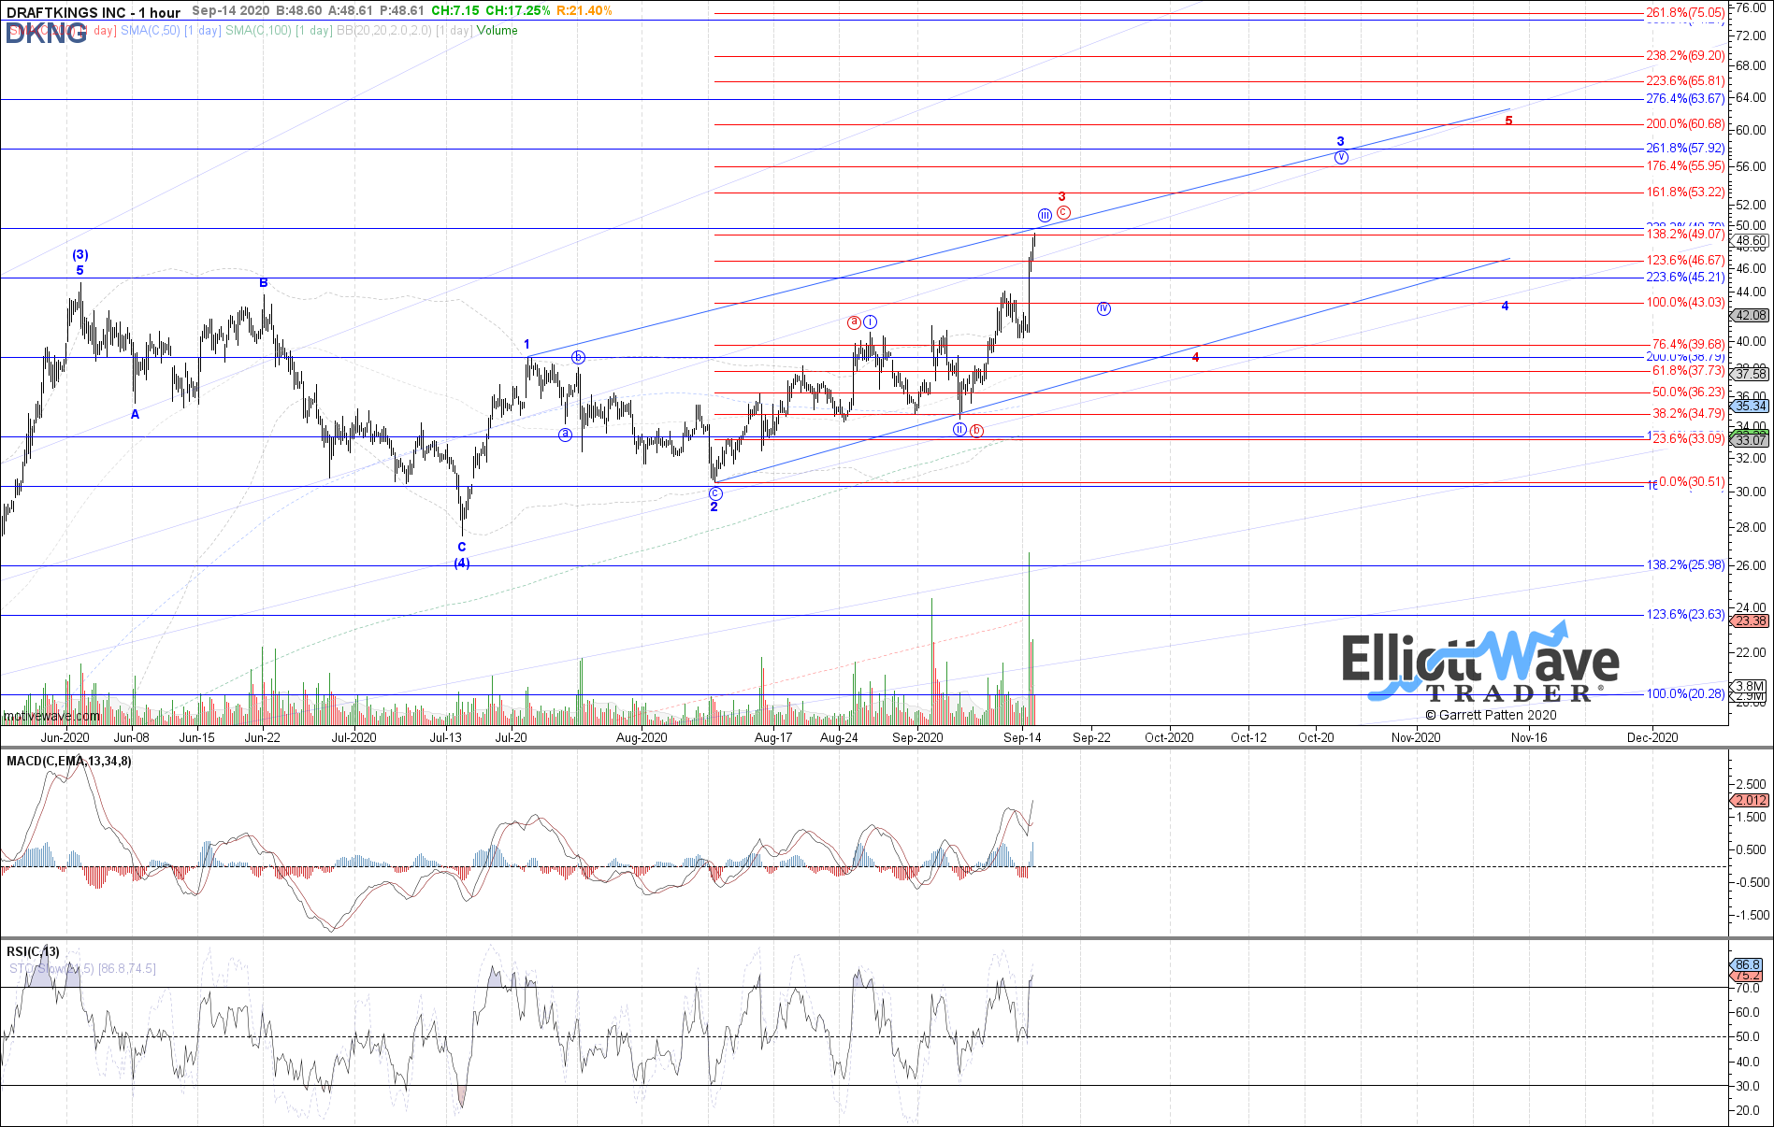Select the 200.0%(60.68) Fibonacci label
The width and height of the screenshot is (1774, 1127).
tap(1685, 124)
